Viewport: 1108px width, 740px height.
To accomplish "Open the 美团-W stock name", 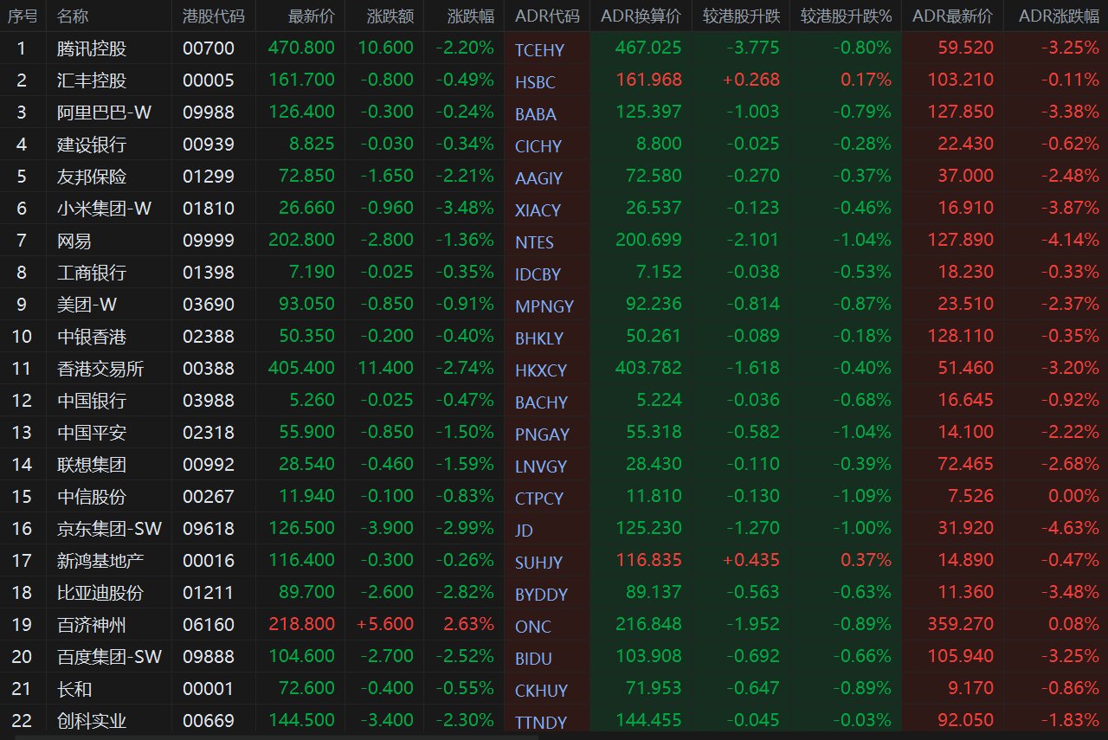I will (87, 304).
